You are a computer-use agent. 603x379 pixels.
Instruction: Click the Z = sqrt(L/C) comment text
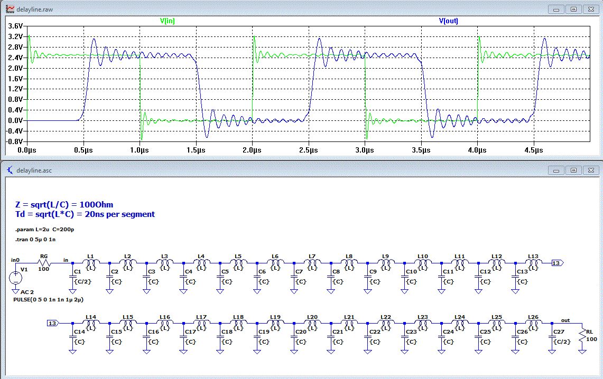64,205
